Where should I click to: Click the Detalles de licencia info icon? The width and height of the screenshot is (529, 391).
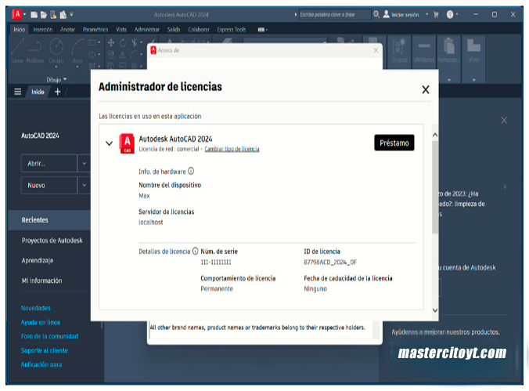196,251
